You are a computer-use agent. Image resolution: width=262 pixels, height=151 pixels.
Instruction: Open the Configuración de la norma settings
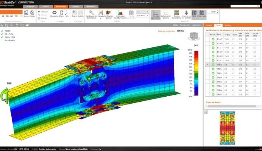(x=91, y=14)
